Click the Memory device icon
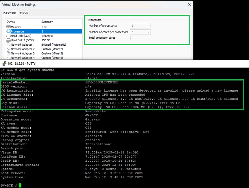Image resolution: width=249 pixels, height=188 pixels. pyautogui.click(x=8, y=27)
